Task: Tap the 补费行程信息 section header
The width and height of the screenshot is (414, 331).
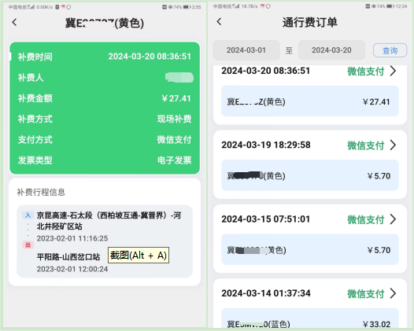Action: point(41,193)
